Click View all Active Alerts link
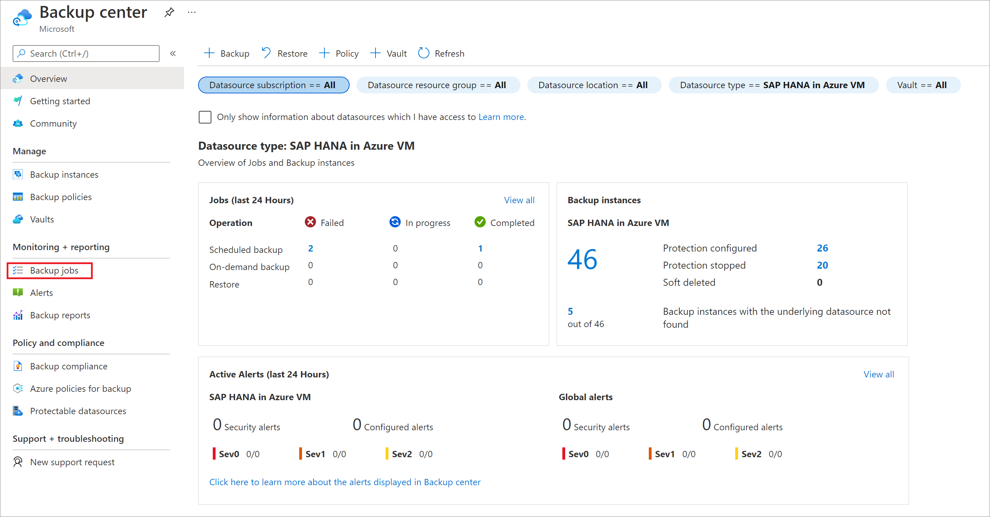Viewport: 990px width, 517px height. 879,374
